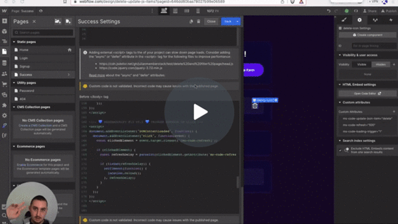The height and width of the screenshot is (224, 398).
Task: Select the Password utility page
Action: click(43, 91)
